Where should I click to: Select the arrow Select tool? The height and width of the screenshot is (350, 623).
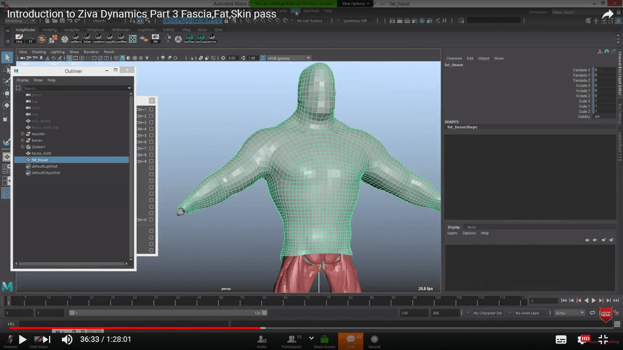pyautogui.click(x=7, y=58)
